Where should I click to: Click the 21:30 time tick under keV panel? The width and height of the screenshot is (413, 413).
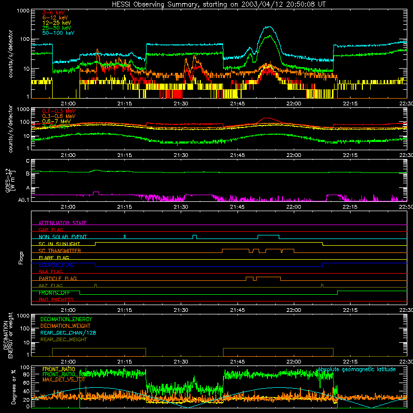tap(181, 104)
